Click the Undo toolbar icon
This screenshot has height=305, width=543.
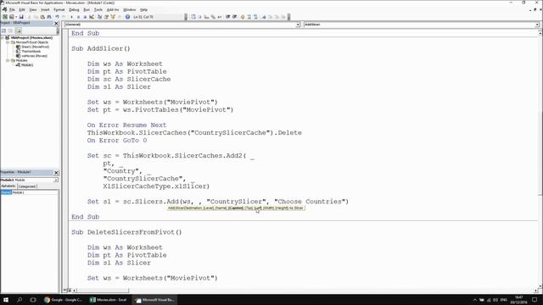[x=57, y=17]
